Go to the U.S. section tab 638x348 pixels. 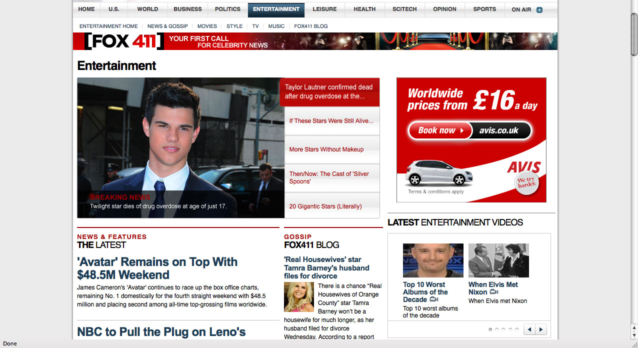point(114,9)
